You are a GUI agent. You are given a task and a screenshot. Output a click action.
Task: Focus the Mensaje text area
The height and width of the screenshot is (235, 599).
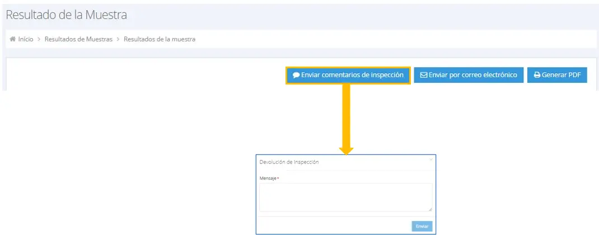coord(346,197)
